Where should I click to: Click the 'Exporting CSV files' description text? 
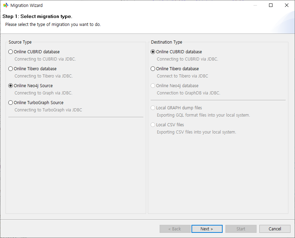click(x=196, y=132)
